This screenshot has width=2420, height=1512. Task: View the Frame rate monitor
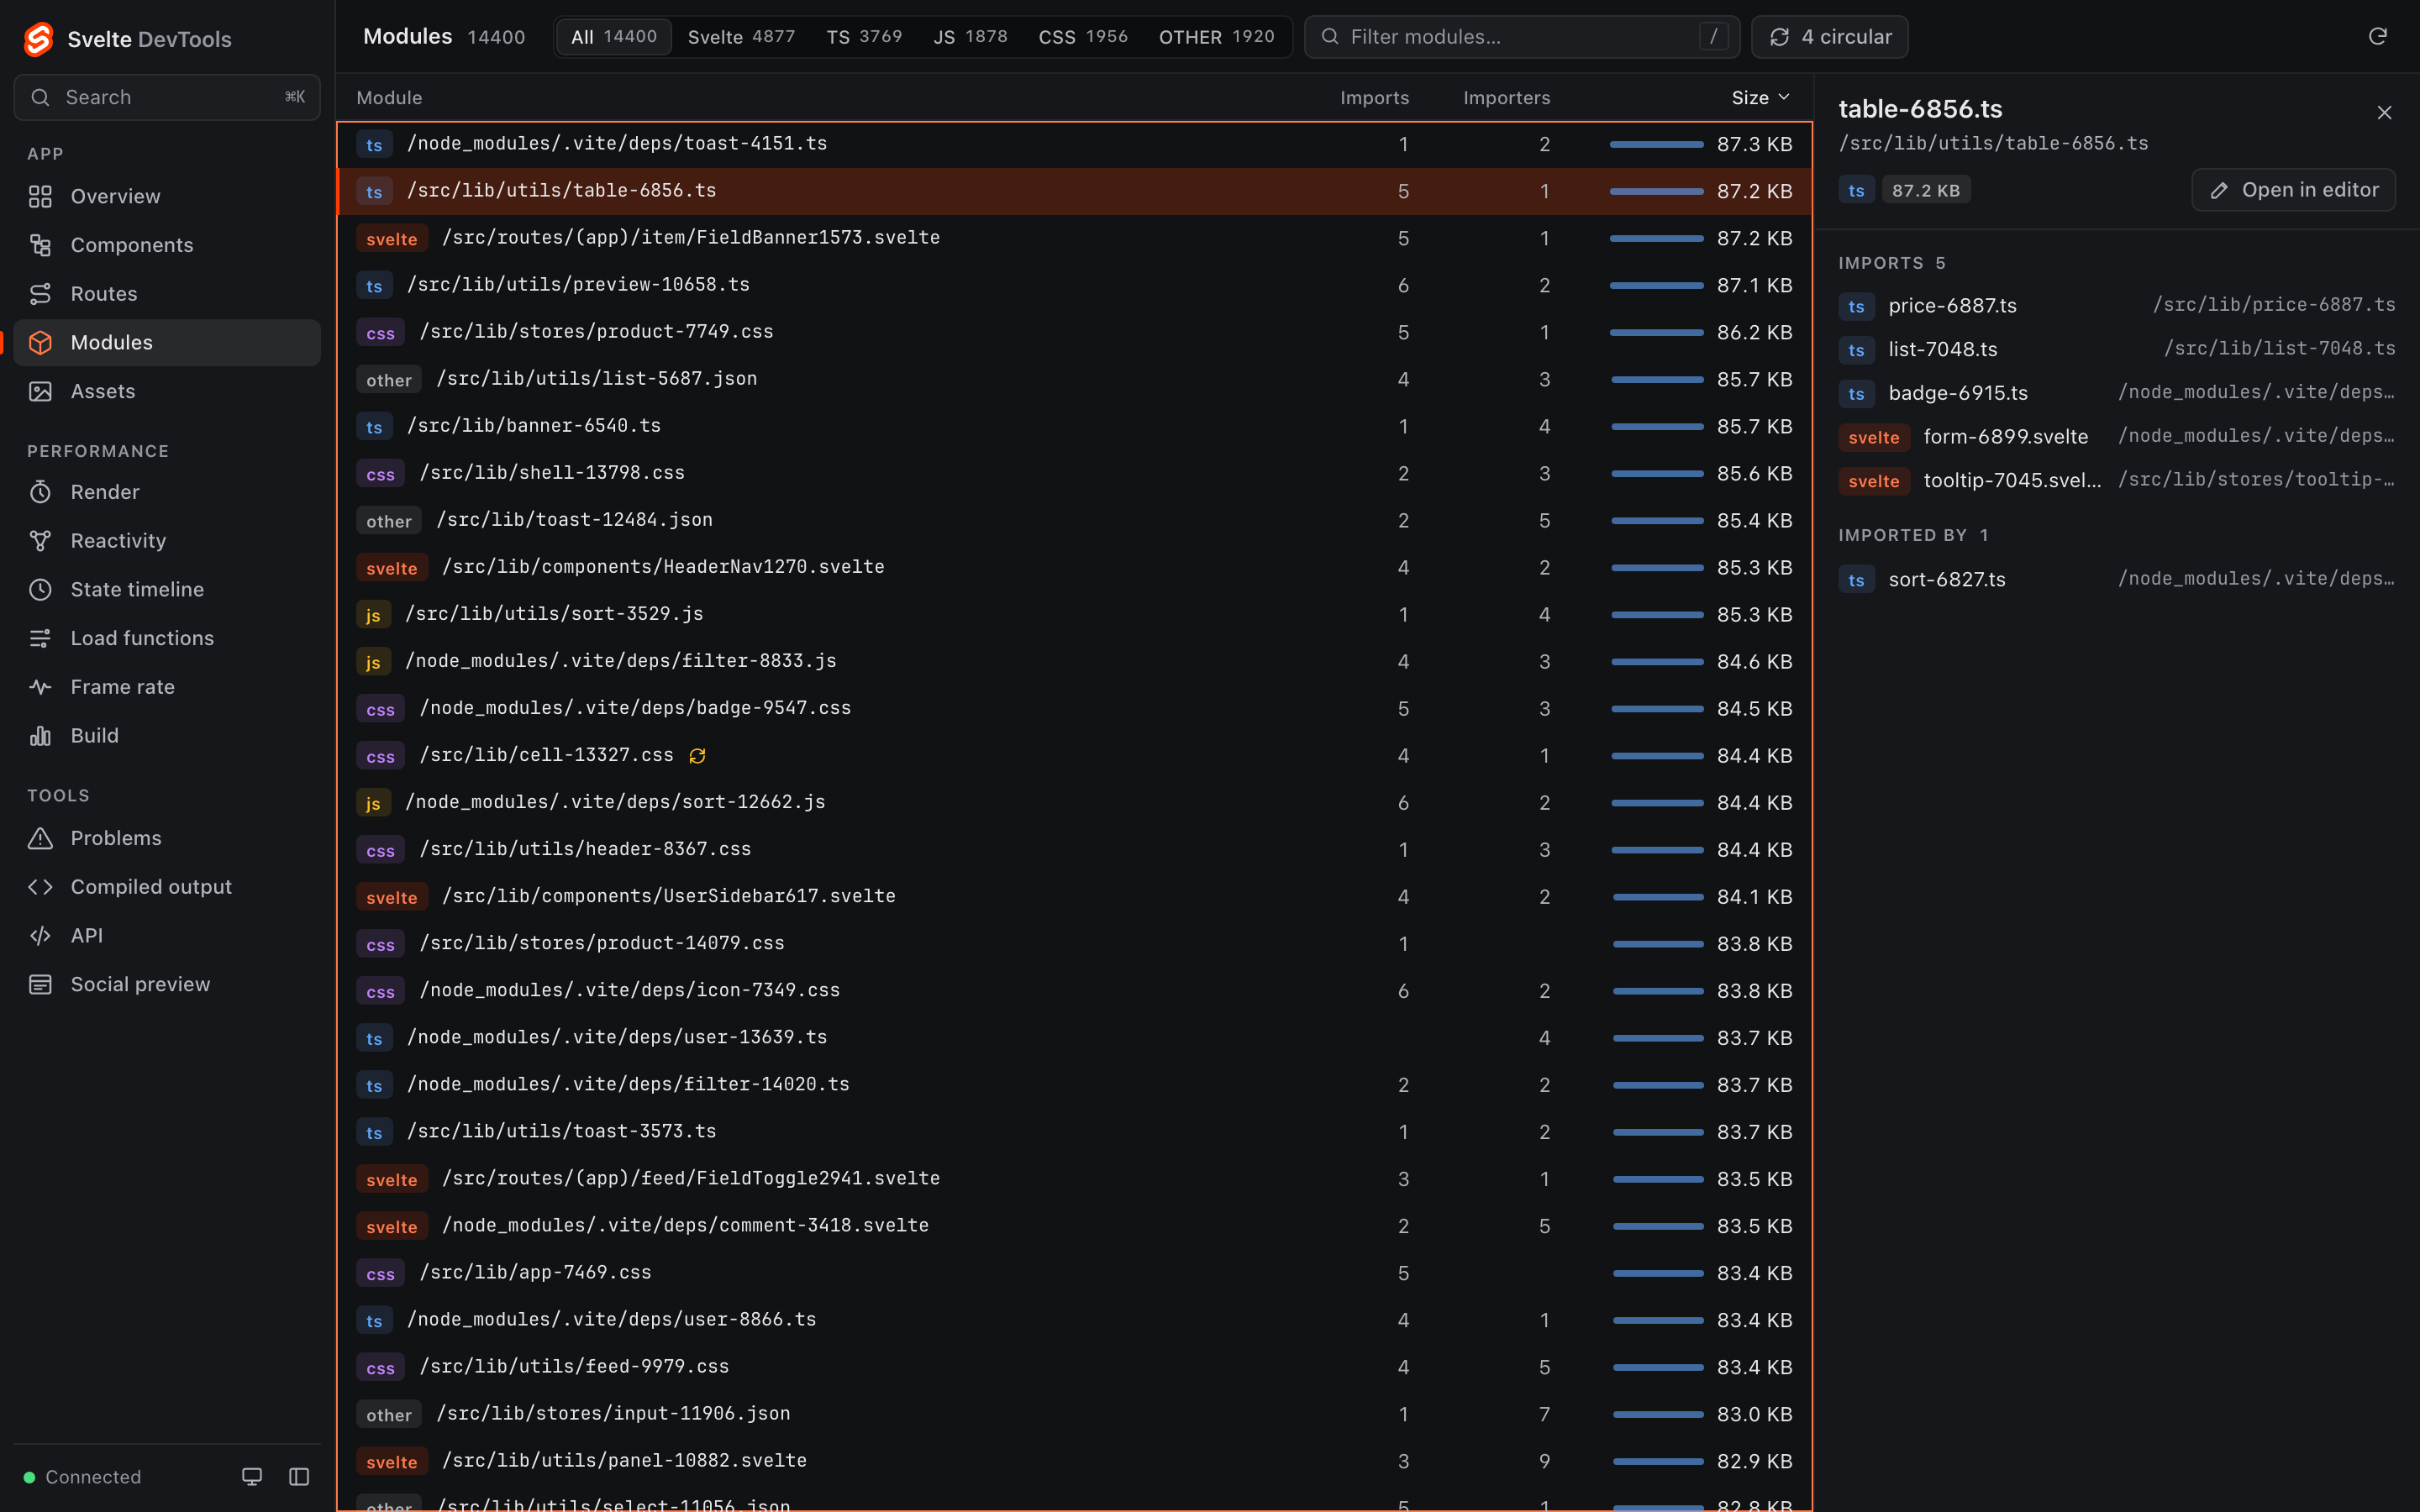click(167, 687)
